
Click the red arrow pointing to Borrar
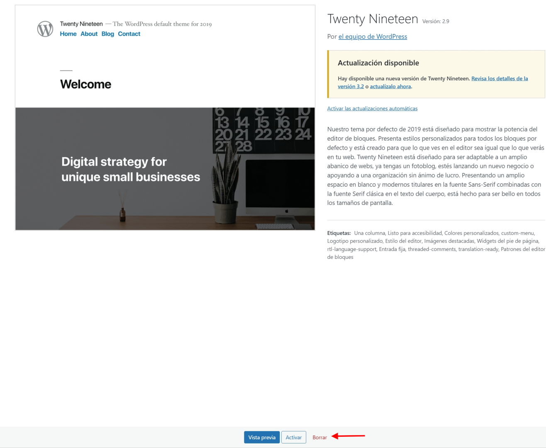pos(348,436)
